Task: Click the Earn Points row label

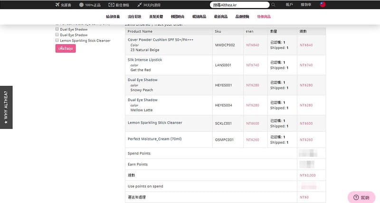Action: click(138, 164)
